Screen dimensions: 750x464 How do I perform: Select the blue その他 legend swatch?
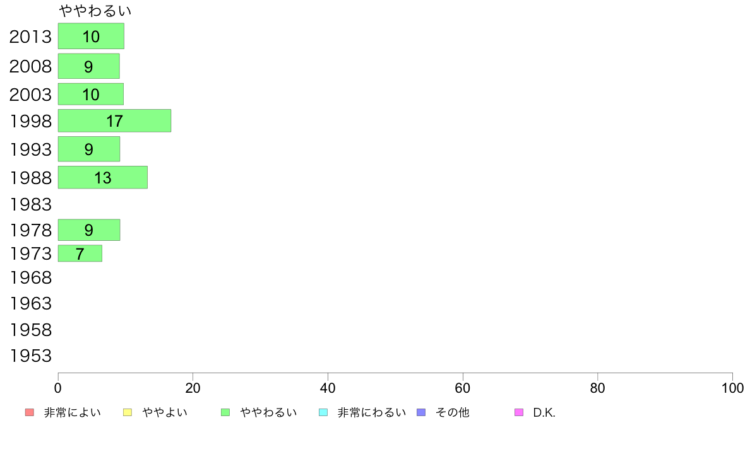pos(421,412)
